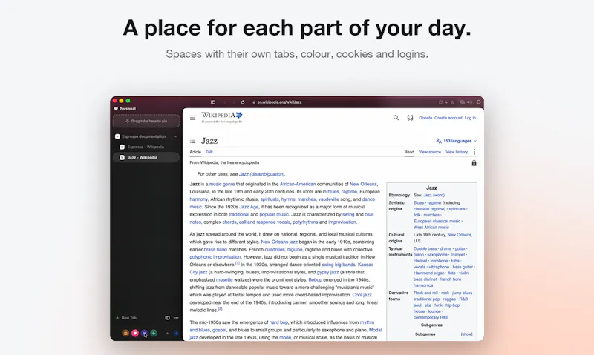Click the Jazz (word) etymology link
Image resolution: width=594 pixels, height=355 pixels.
(434, 196)
